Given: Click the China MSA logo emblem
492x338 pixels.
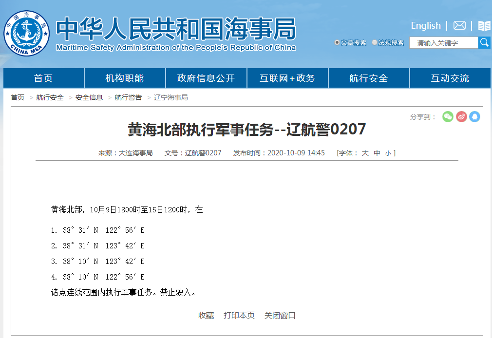Looking at the screenshot, I should click(27, 33).
